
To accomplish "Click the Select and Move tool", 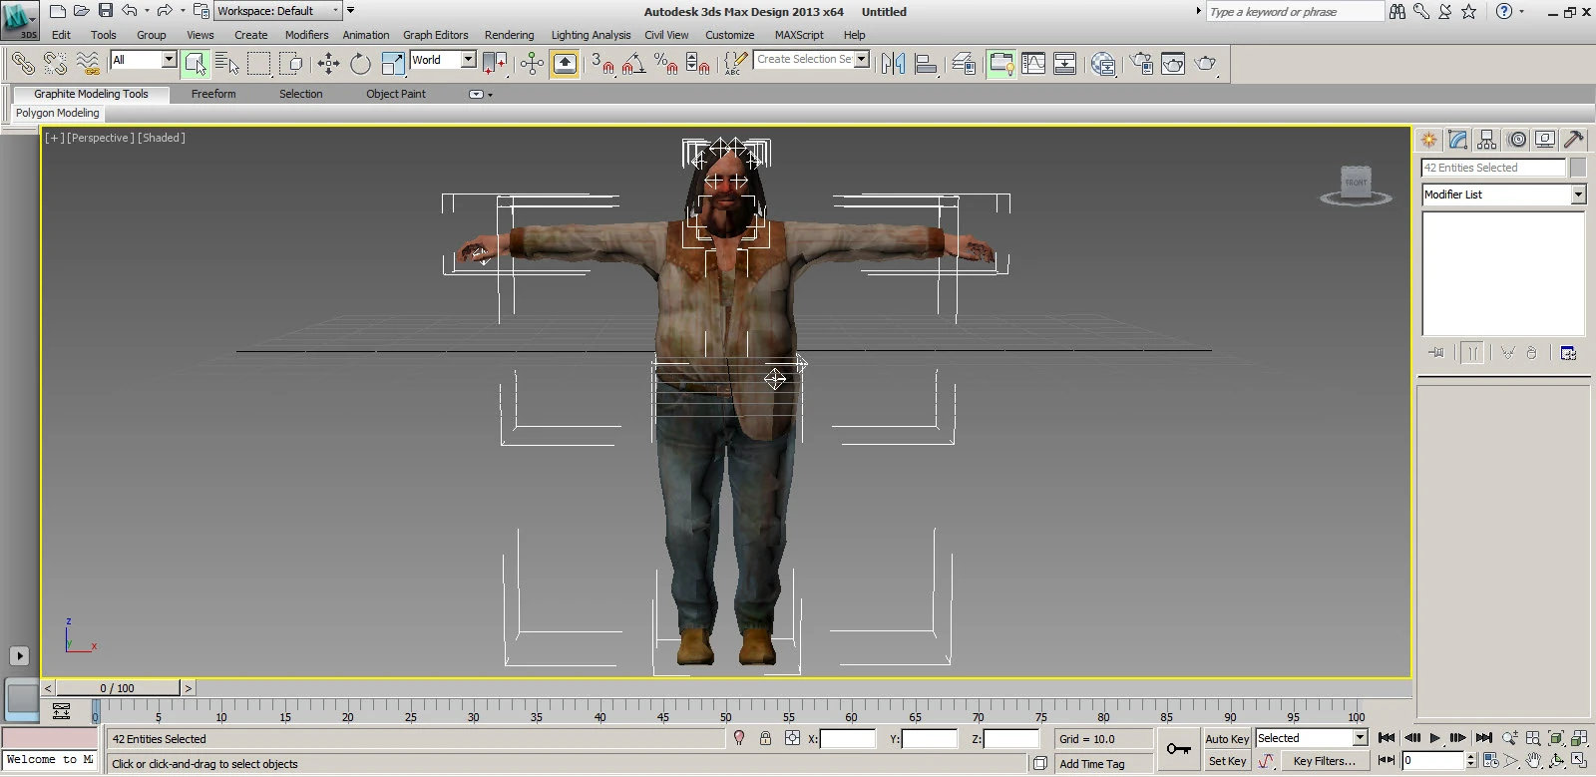I will click(328, 64).
